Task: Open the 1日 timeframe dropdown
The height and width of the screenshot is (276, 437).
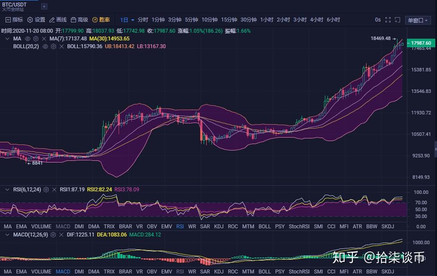Action: [x=127, y=20]
